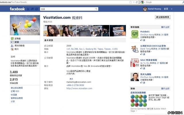Open the fourth photo strip thumbnail
This screenshot has width=184, height=115.
101,31
